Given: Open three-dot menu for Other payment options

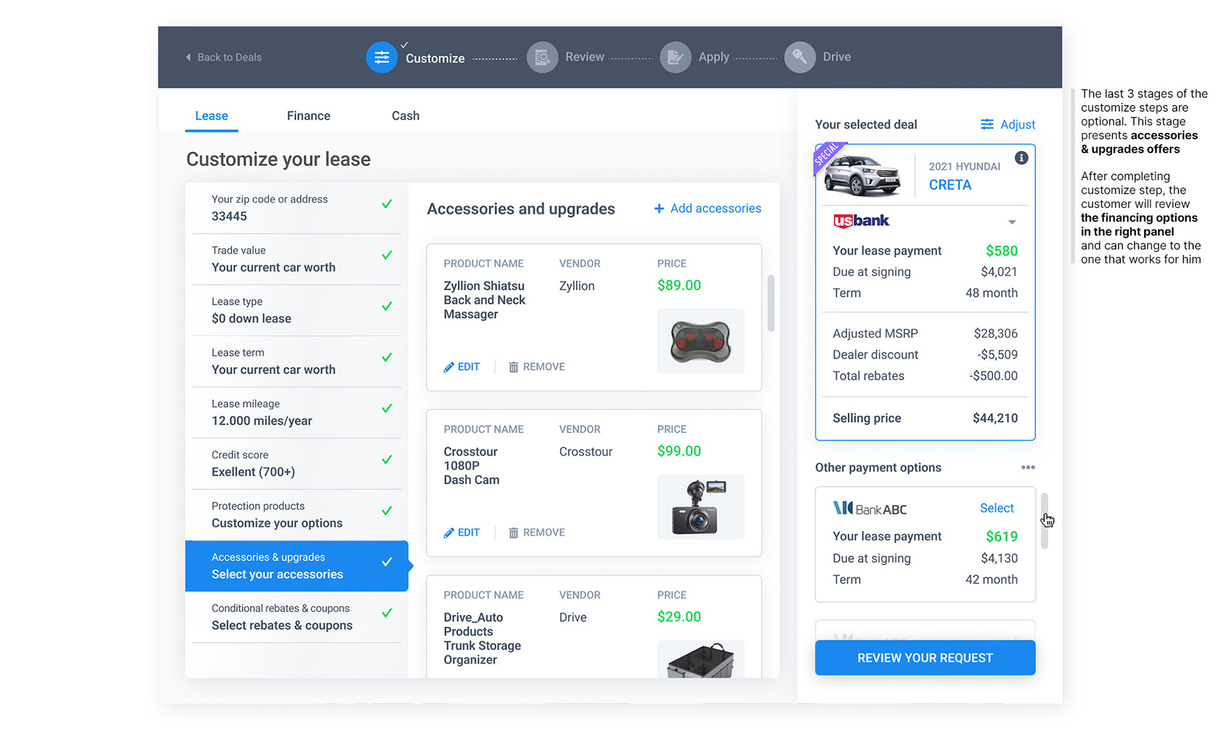Looking at the screenshot, I should [x=1028, y=467].
